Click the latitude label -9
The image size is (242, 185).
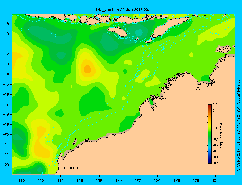pos(7,24)
